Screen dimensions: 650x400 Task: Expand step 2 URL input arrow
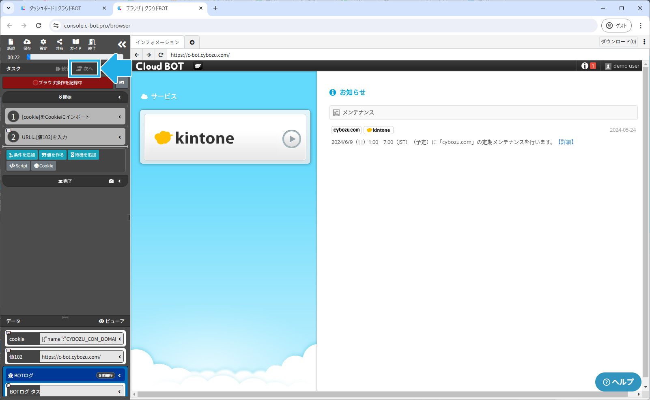coord(120,137)
